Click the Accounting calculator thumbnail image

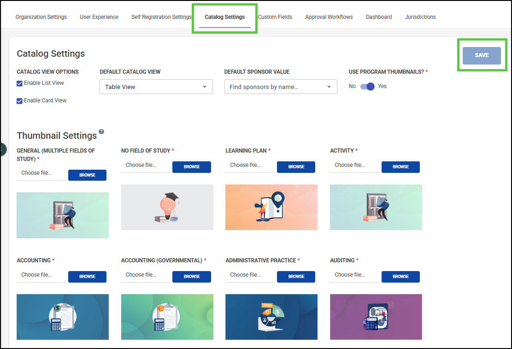tap(63, 317)
